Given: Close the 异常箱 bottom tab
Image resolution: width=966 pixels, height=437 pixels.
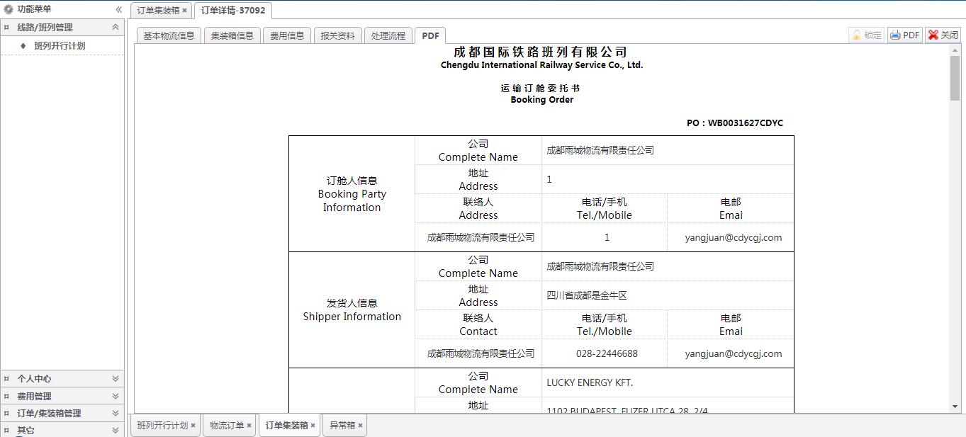Looking at the screenshot, I should pyautogui.click(x=360, y=426).
